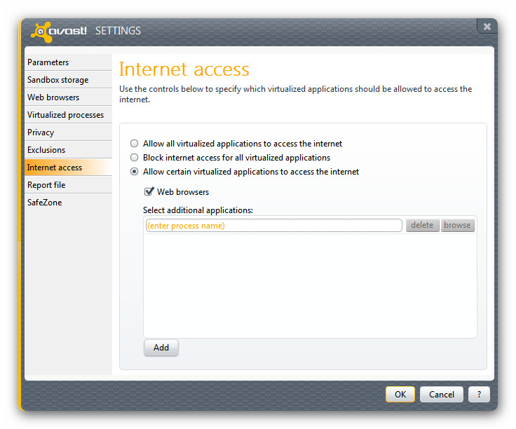Navigate to SafeZone settings
Viewport: 516px width, 429px height.
click(45, 203)
